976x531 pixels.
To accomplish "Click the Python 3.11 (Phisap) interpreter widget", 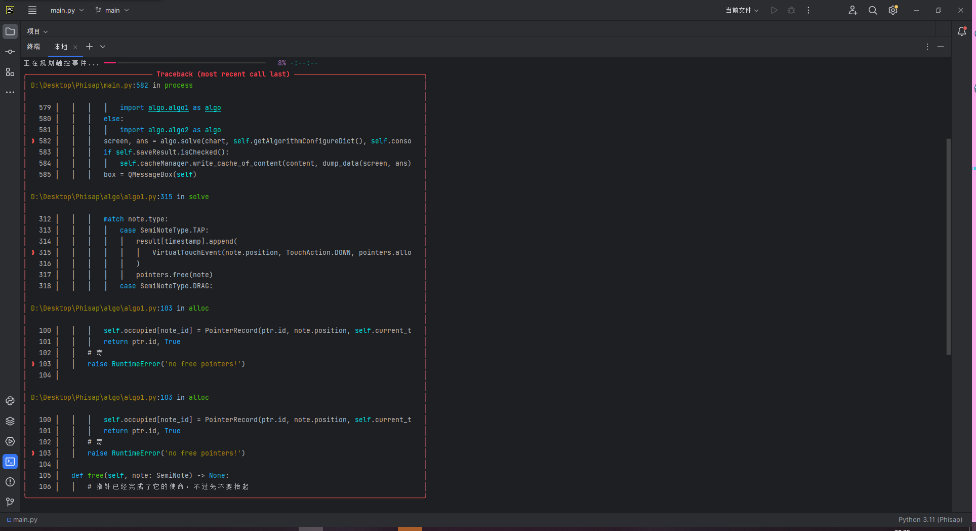I will pos(930,519).
